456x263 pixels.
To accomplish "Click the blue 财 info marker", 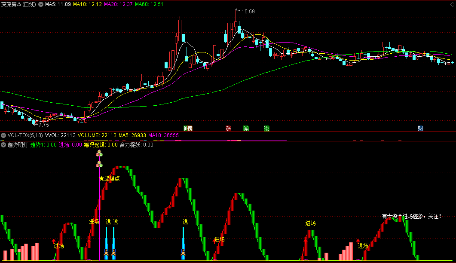I will coord(420,128).
